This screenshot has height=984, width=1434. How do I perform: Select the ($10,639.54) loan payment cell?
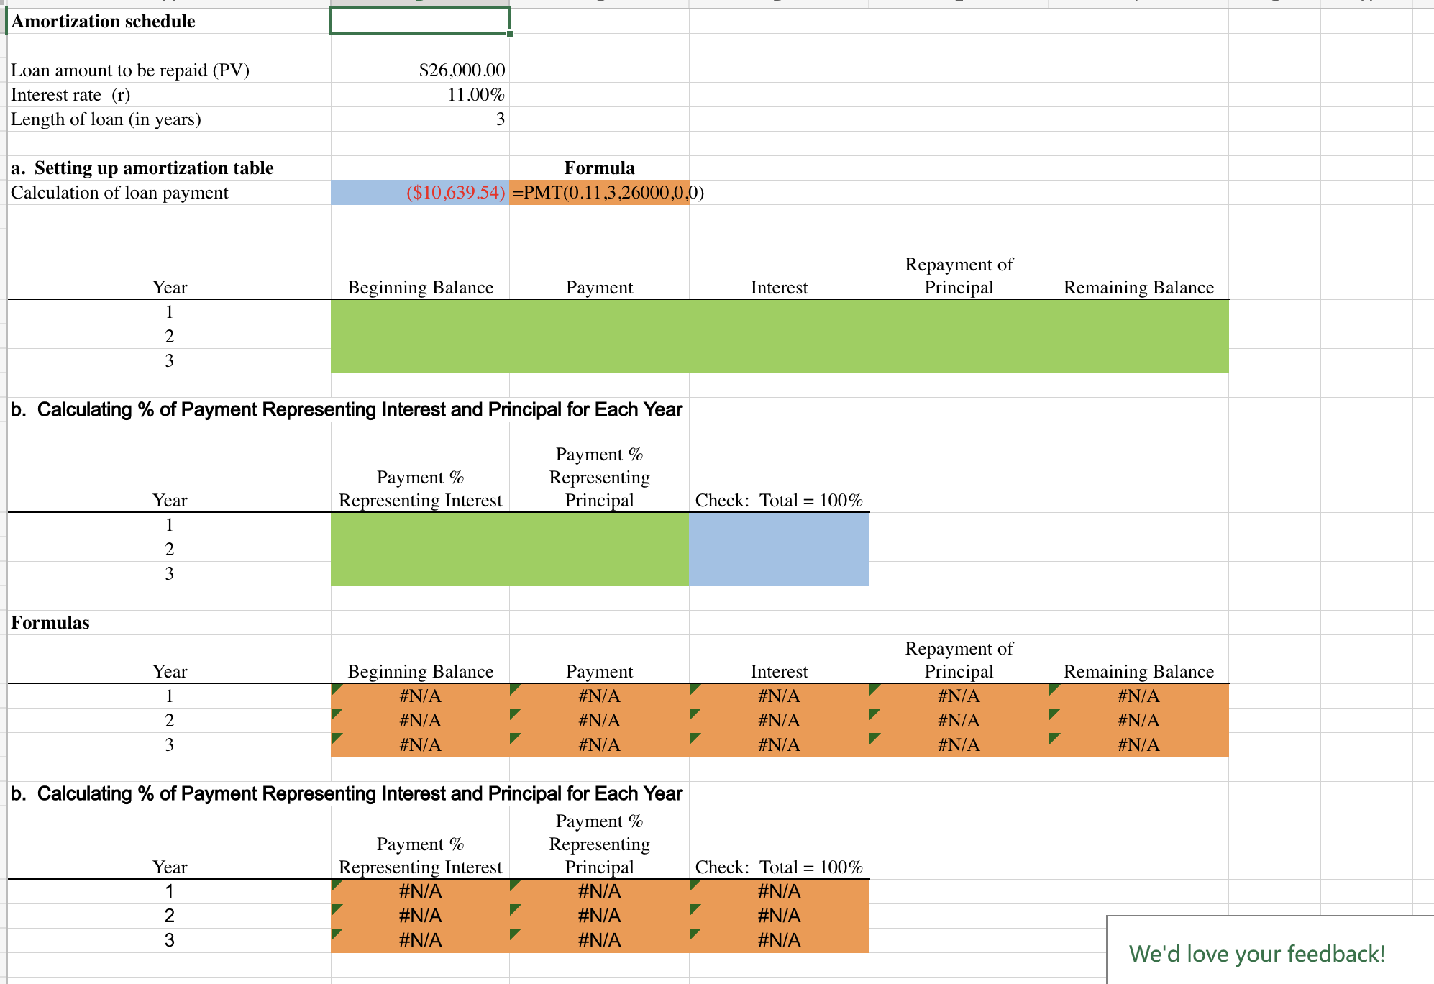point(419,193)
